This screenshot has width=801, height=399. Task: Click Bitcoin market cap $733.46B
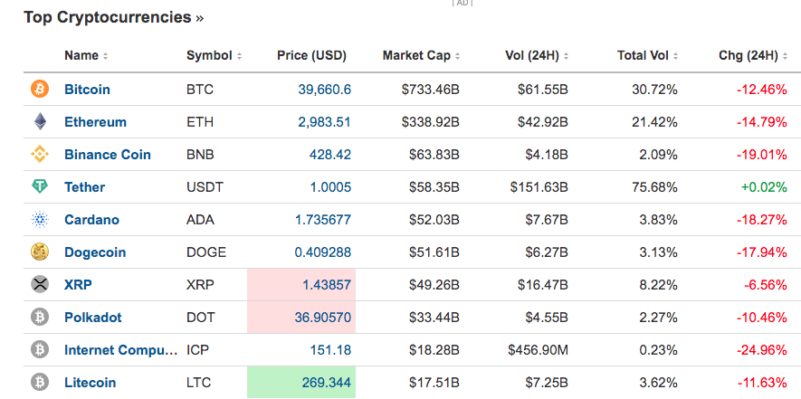point(431,90)
